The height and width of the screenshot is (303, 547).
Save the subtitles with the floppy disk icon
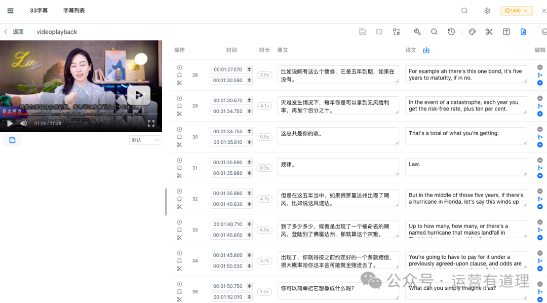[x=362, y=31]
